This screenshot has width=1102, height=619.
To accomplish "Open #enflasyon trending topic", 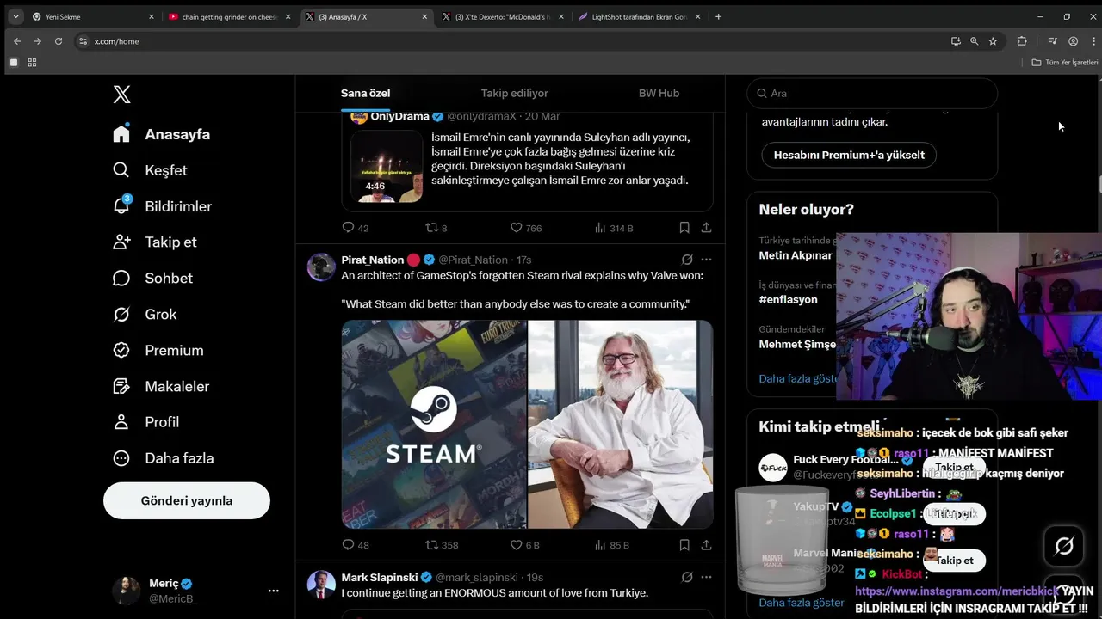I will tap(789, 299).
